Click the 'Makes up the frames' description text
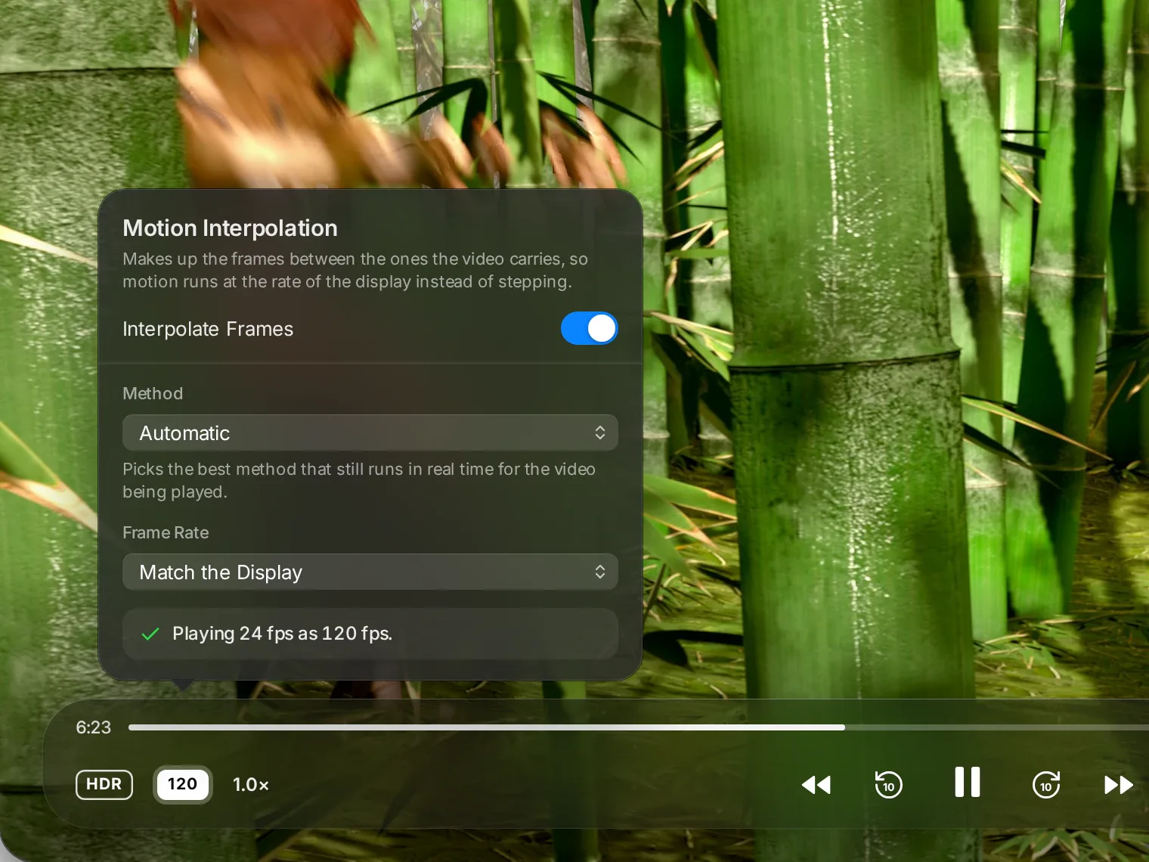Screen dimensions: 1149x862 point(355,270)
